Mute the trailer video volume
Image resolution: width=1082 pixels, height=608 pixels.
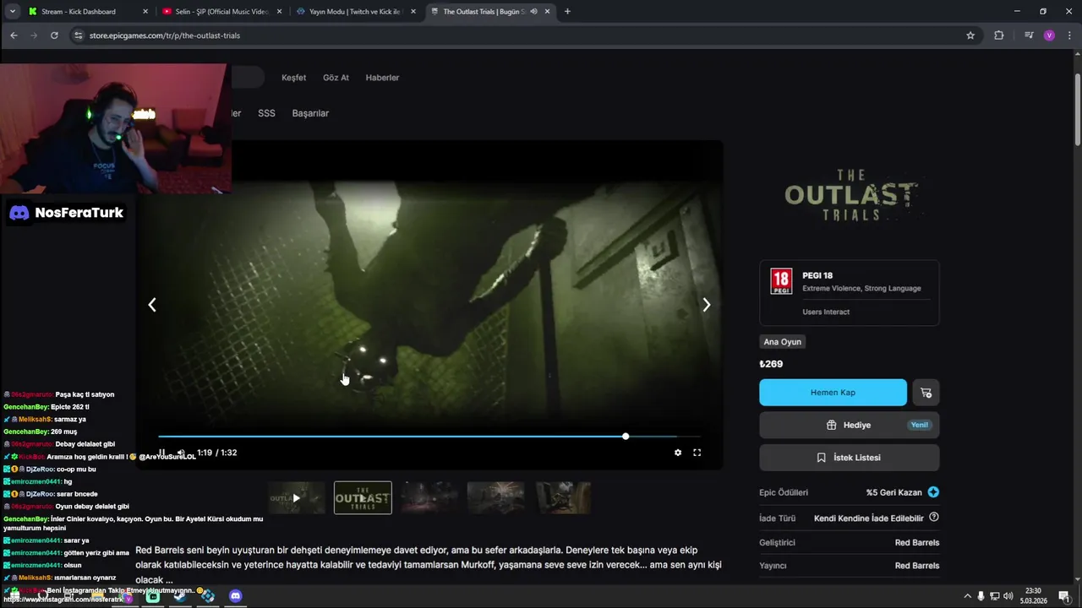point(181,453)
